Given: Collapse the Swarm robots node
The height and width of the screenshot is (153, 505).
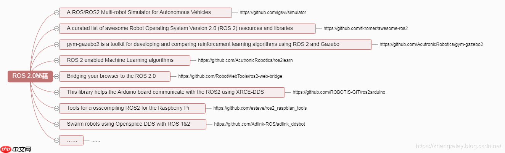Looking at the screenshot, I should coord(56,124).
